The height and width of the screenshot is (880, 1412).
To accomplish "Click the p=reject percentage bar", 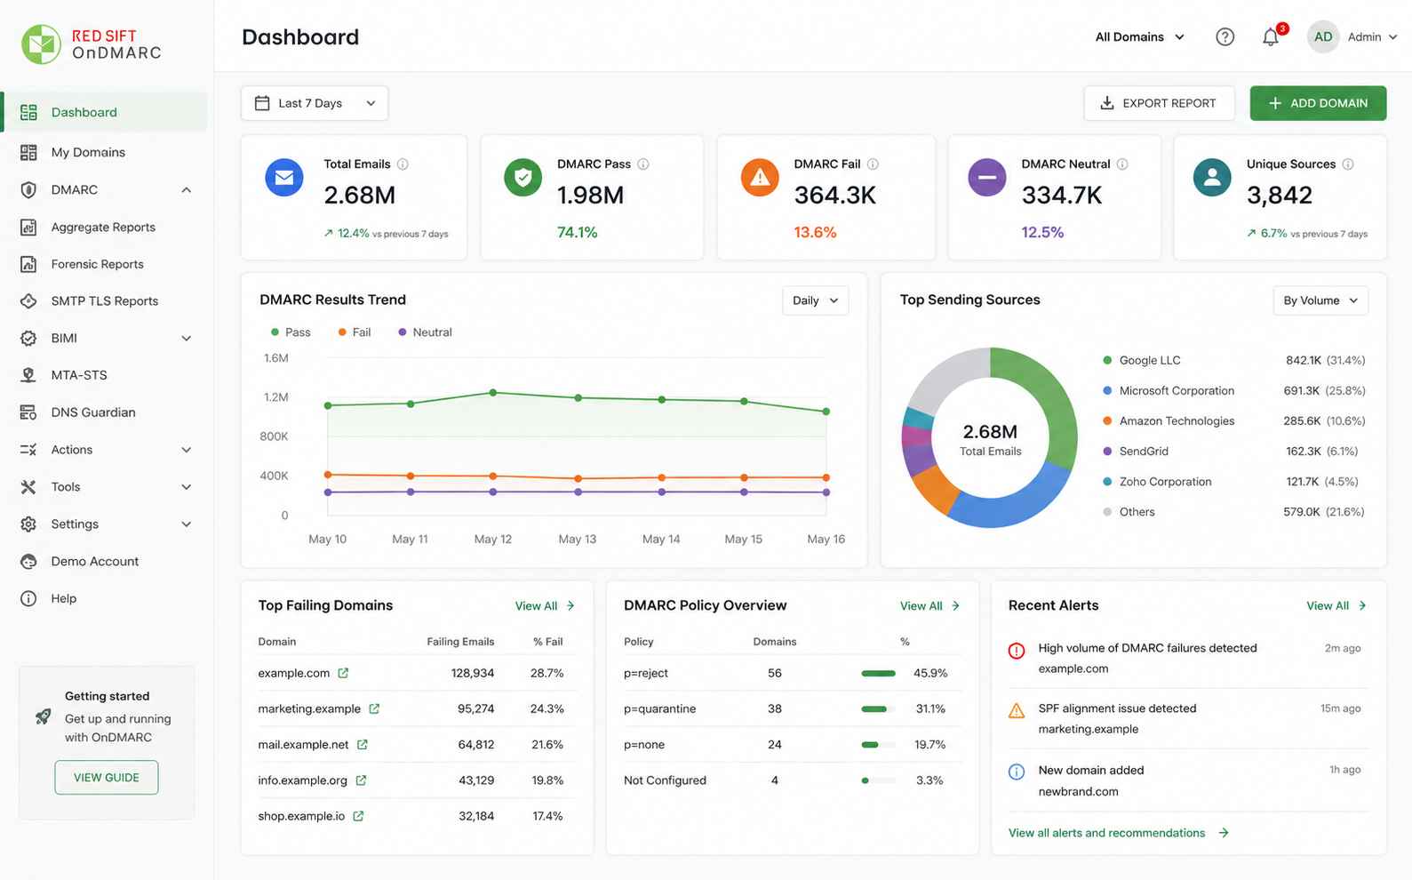I will coord(878,673).
